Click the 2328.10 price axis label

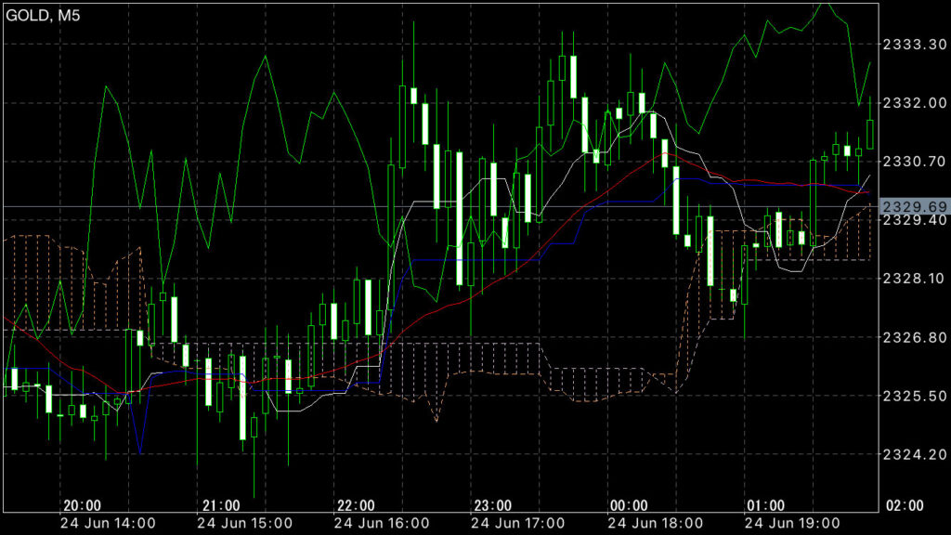915,279
